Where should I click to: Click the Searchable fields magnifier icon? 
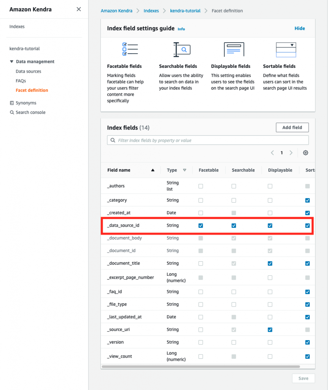click(182, 50)
